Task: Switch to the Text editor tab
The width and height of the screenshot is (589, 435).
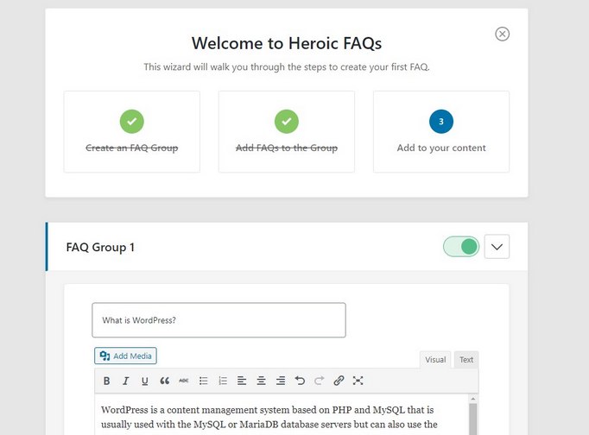Action: (x=466, y=360)
